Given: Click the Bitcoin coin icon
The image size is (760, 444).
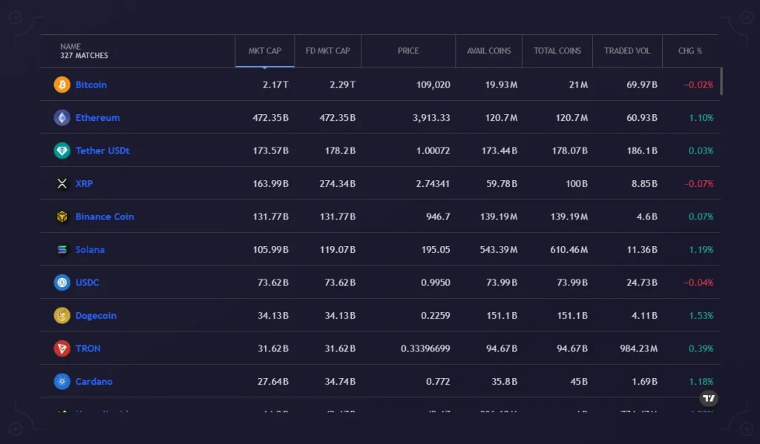Looking at the screenshot, I should [62, 85].
